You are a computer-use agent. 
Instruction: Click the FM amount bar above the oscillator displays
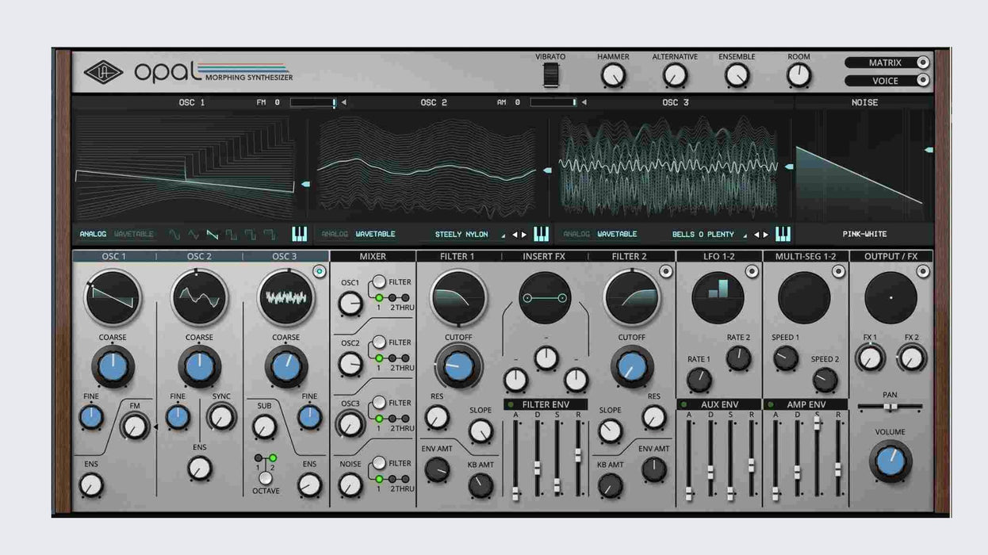coord(313,102)
